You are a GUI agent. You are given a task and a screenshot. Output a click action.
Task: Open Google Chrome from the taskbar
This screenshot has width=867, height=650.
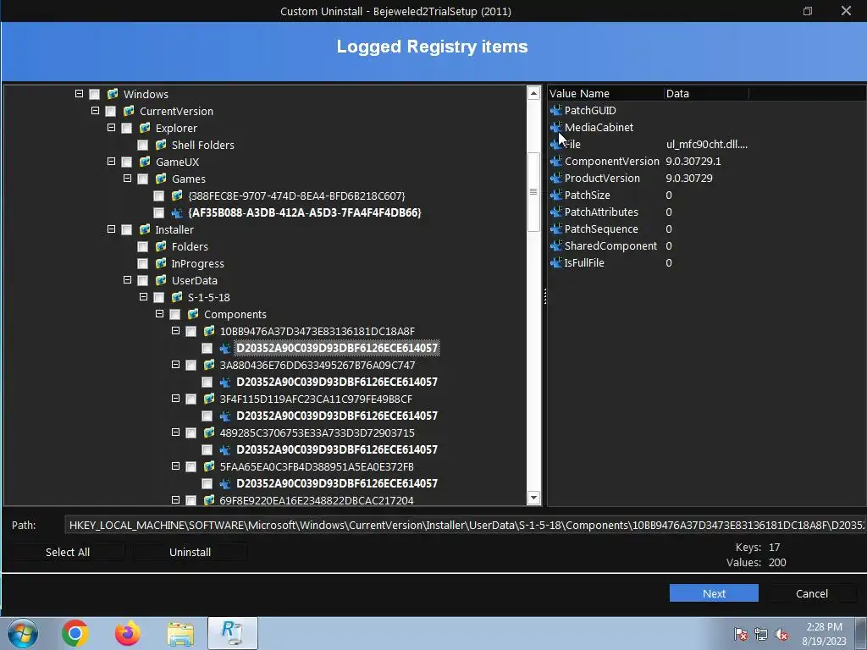click(75, 633)
